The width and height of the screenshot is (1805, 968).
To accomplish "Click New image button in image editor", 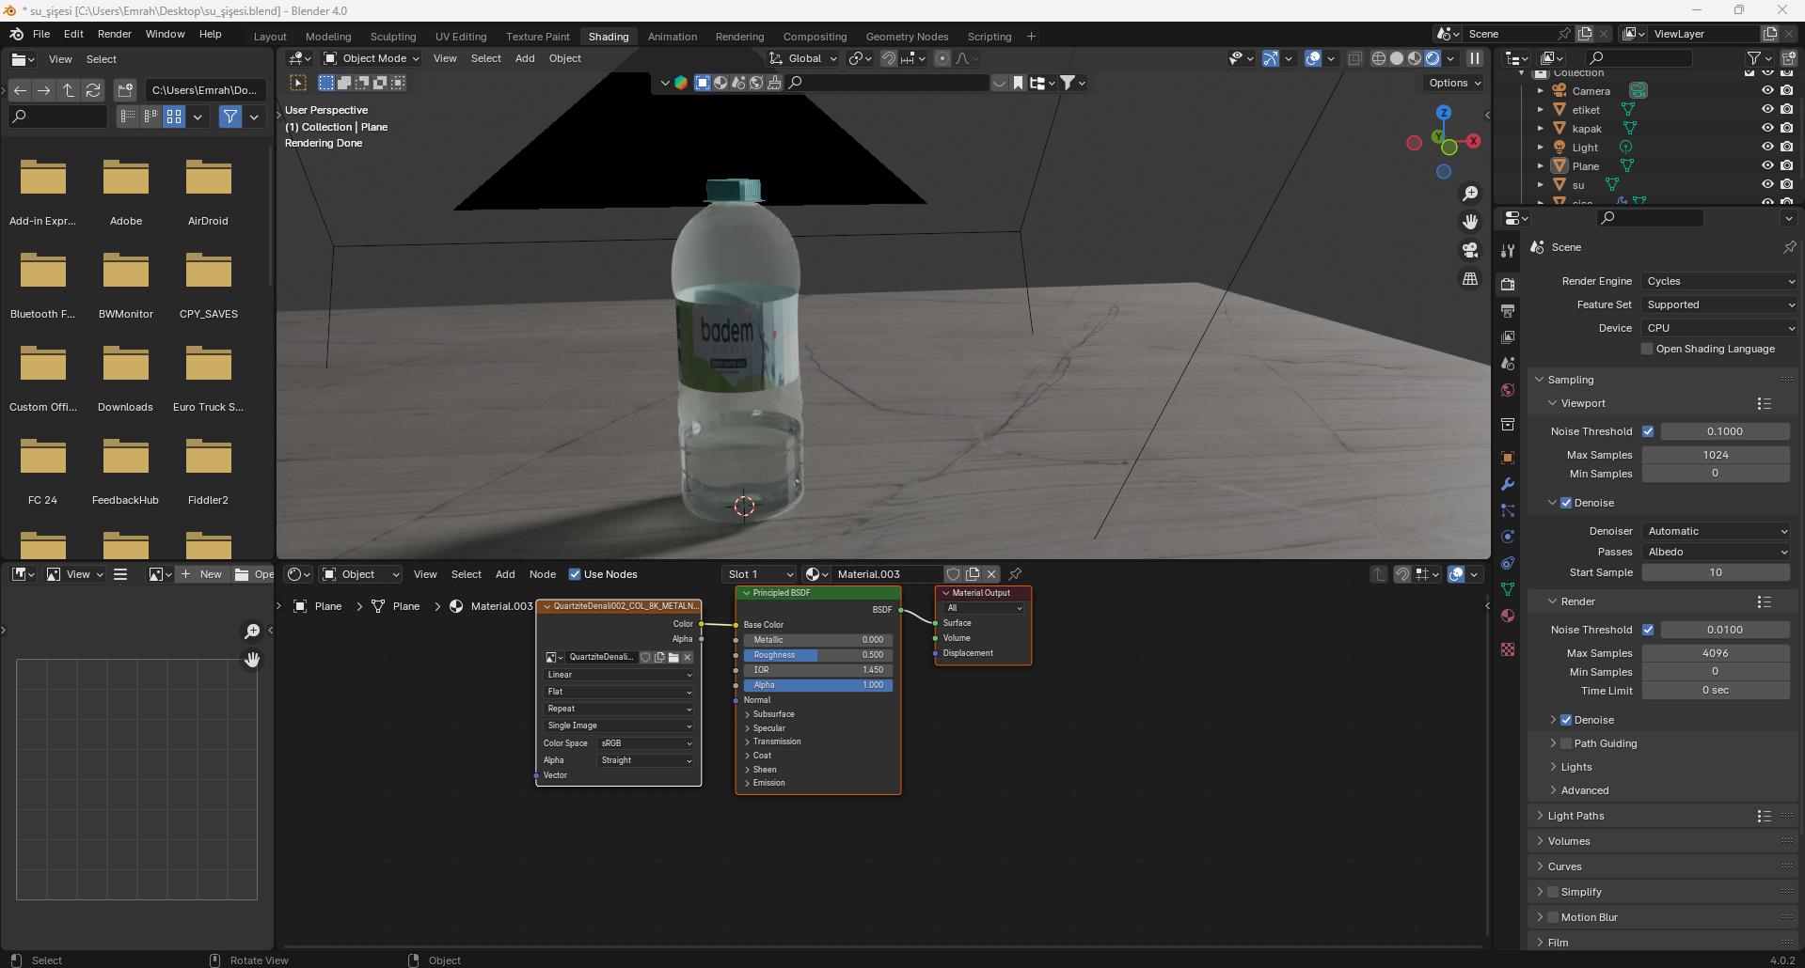I will coord(203,574).
